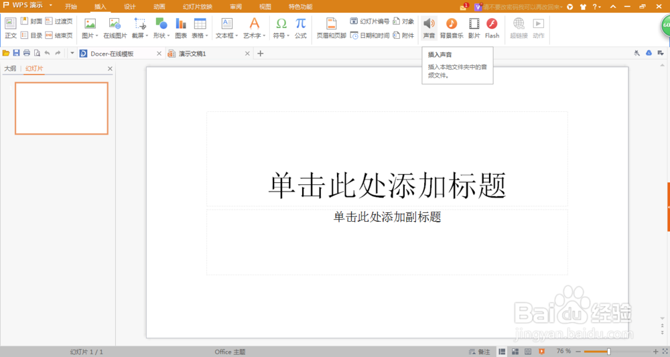
Task: Switch to the Docer-在线模板 document tab
Action: coord(113,54)
